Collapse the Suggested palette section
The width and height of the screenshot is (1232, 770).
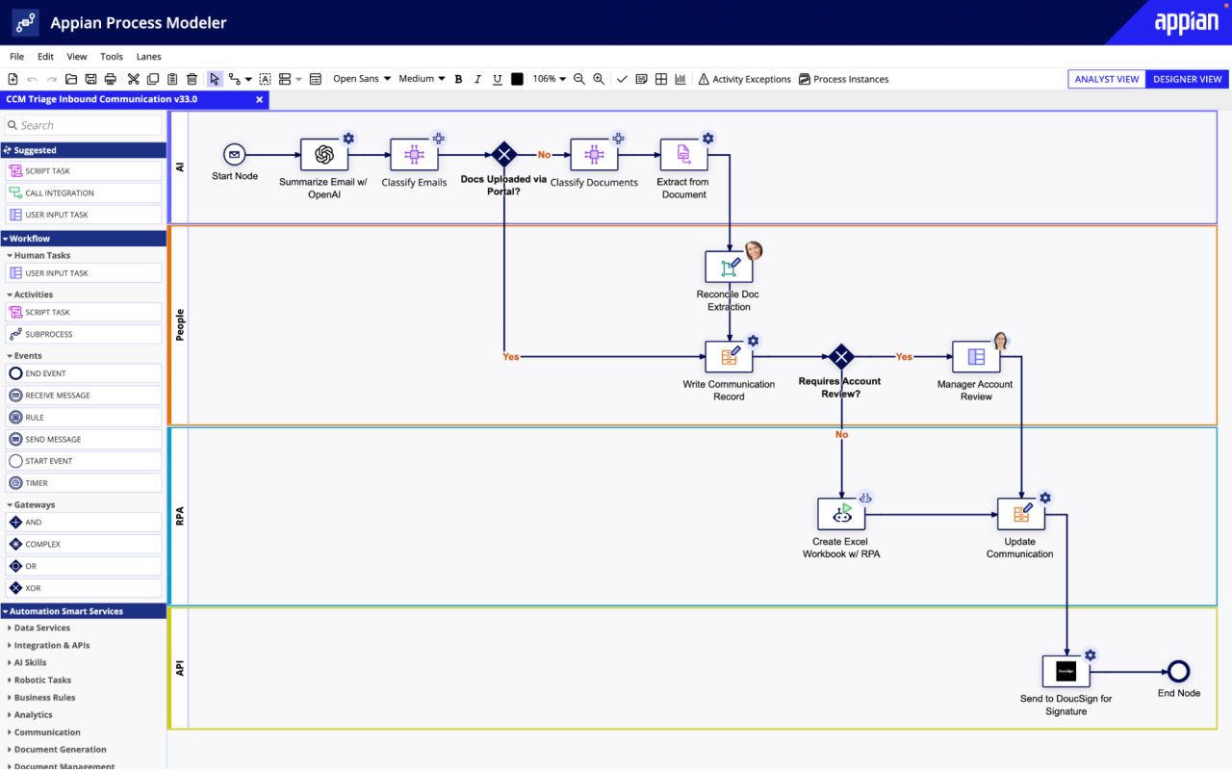84,150
